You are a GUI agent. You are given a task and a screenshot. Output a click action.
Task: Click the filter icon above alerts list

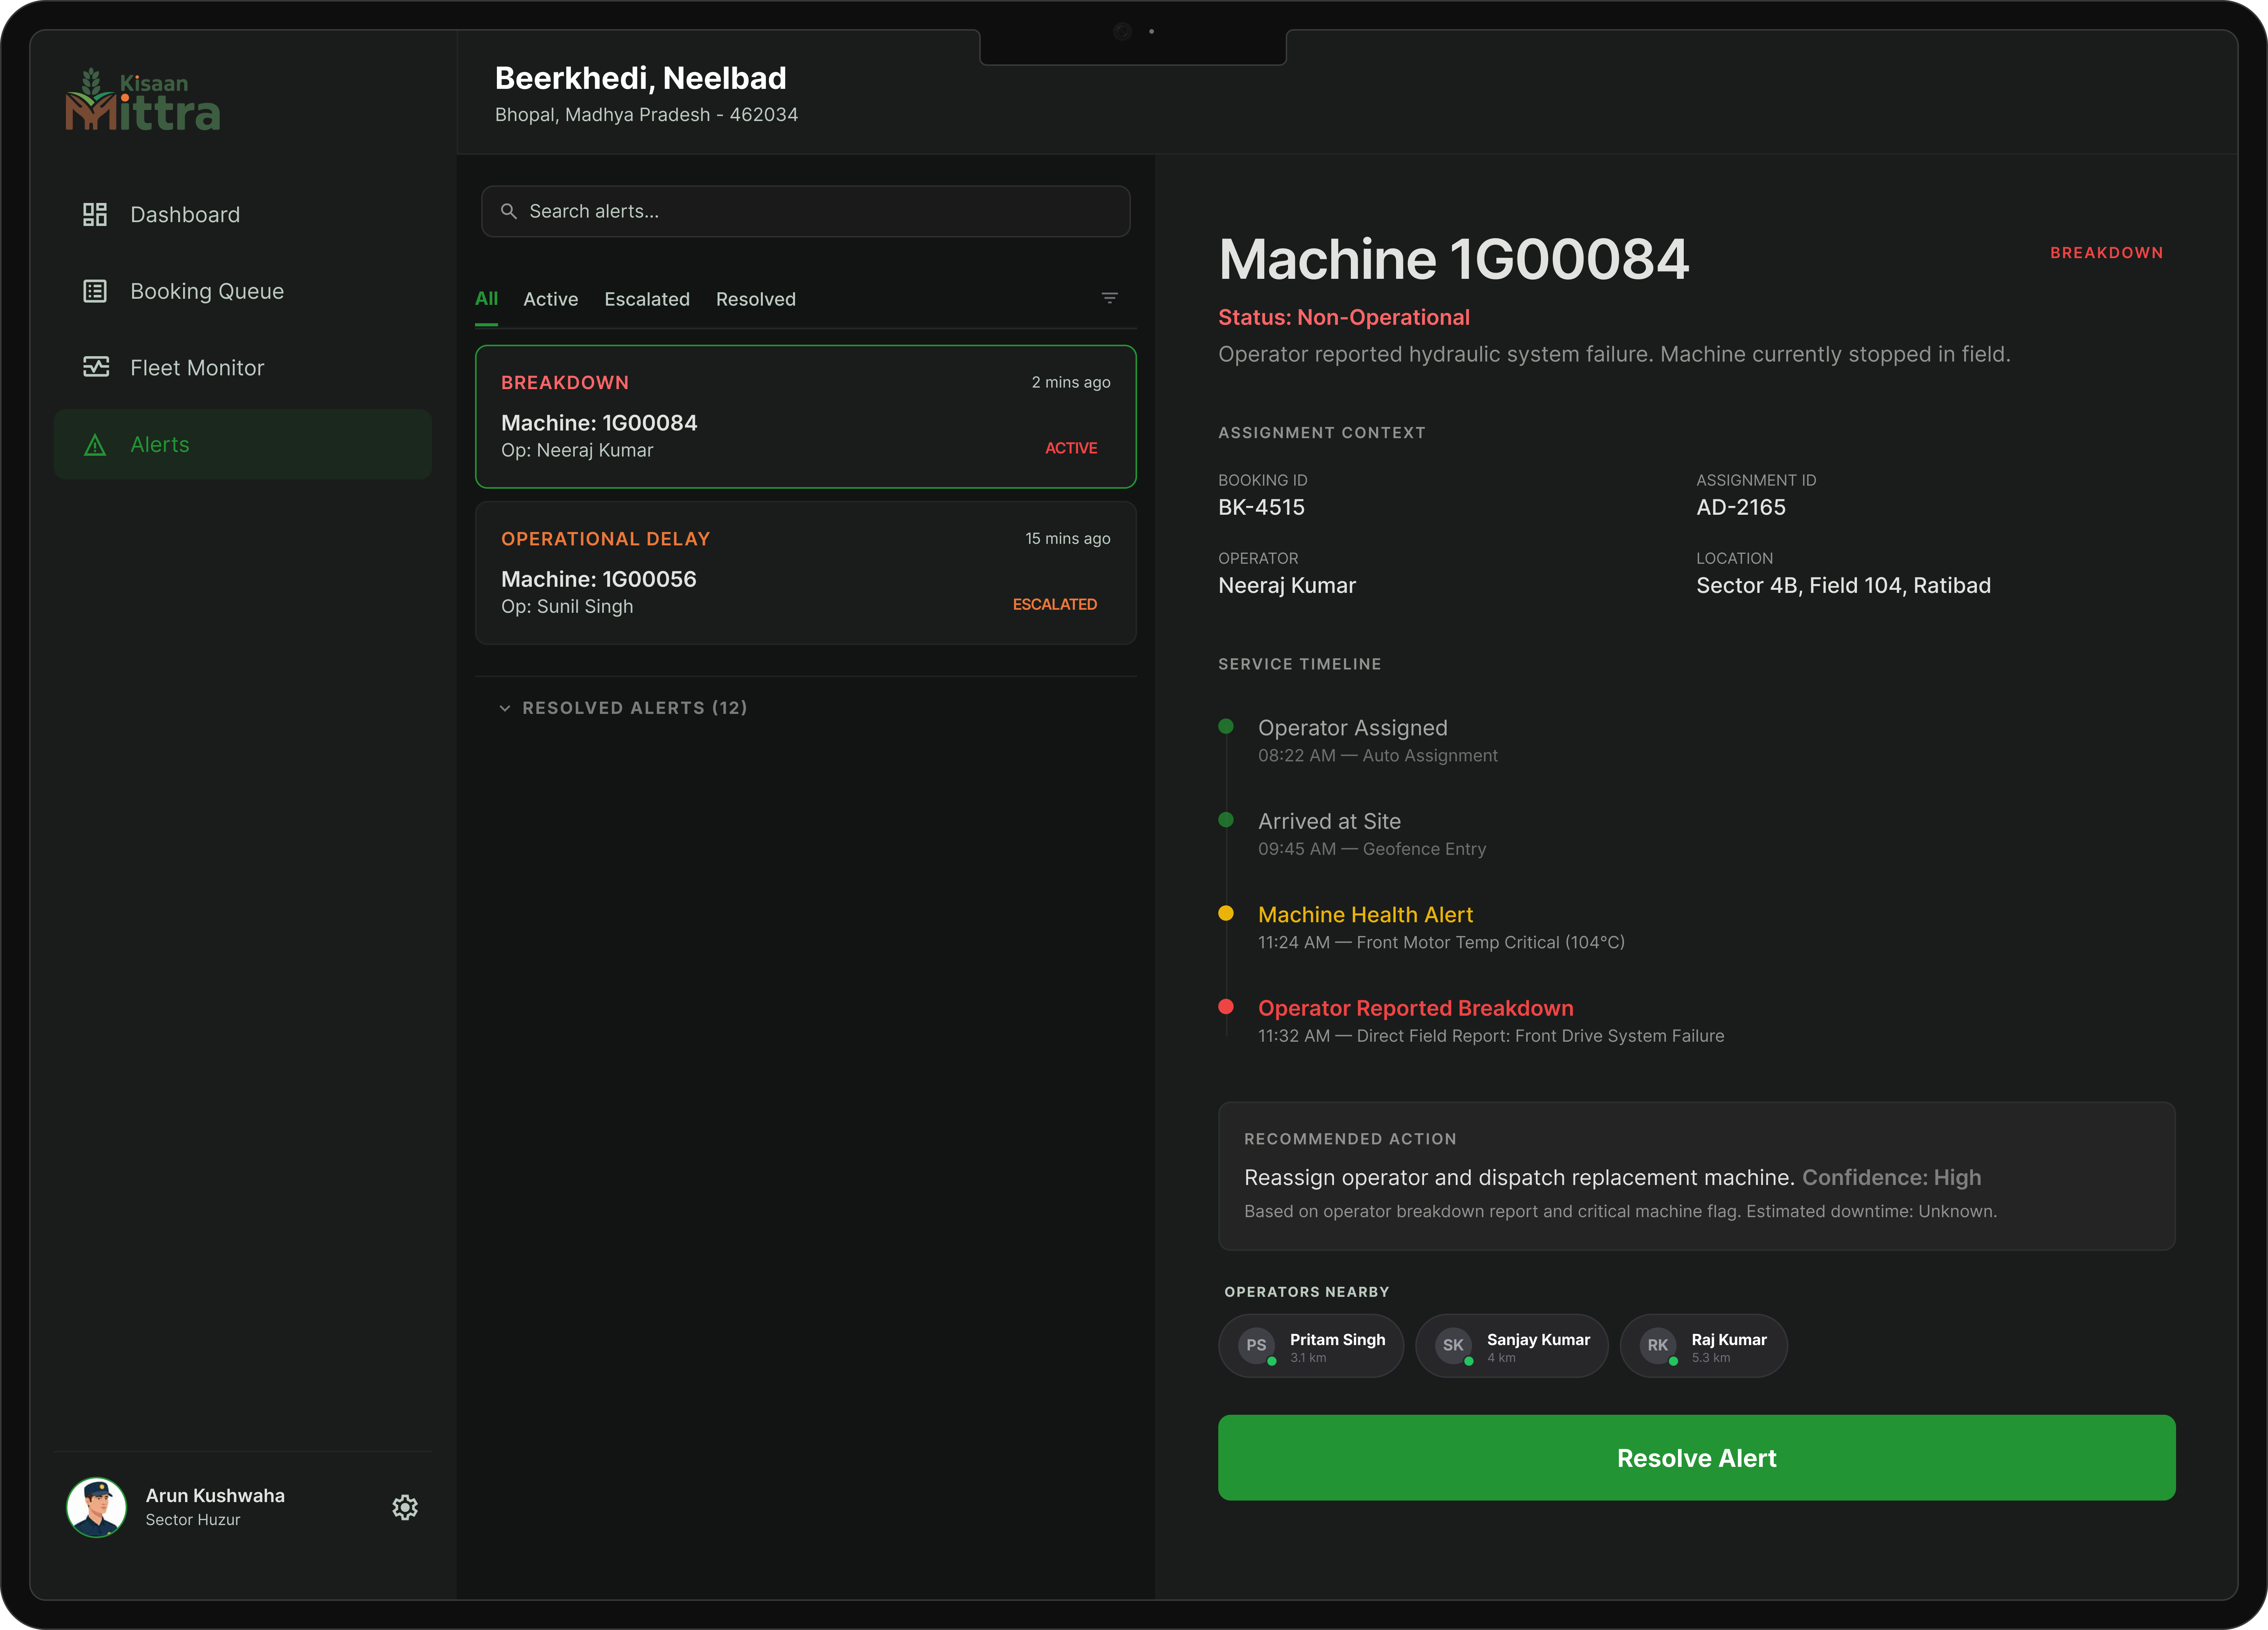pos(1109,299)
